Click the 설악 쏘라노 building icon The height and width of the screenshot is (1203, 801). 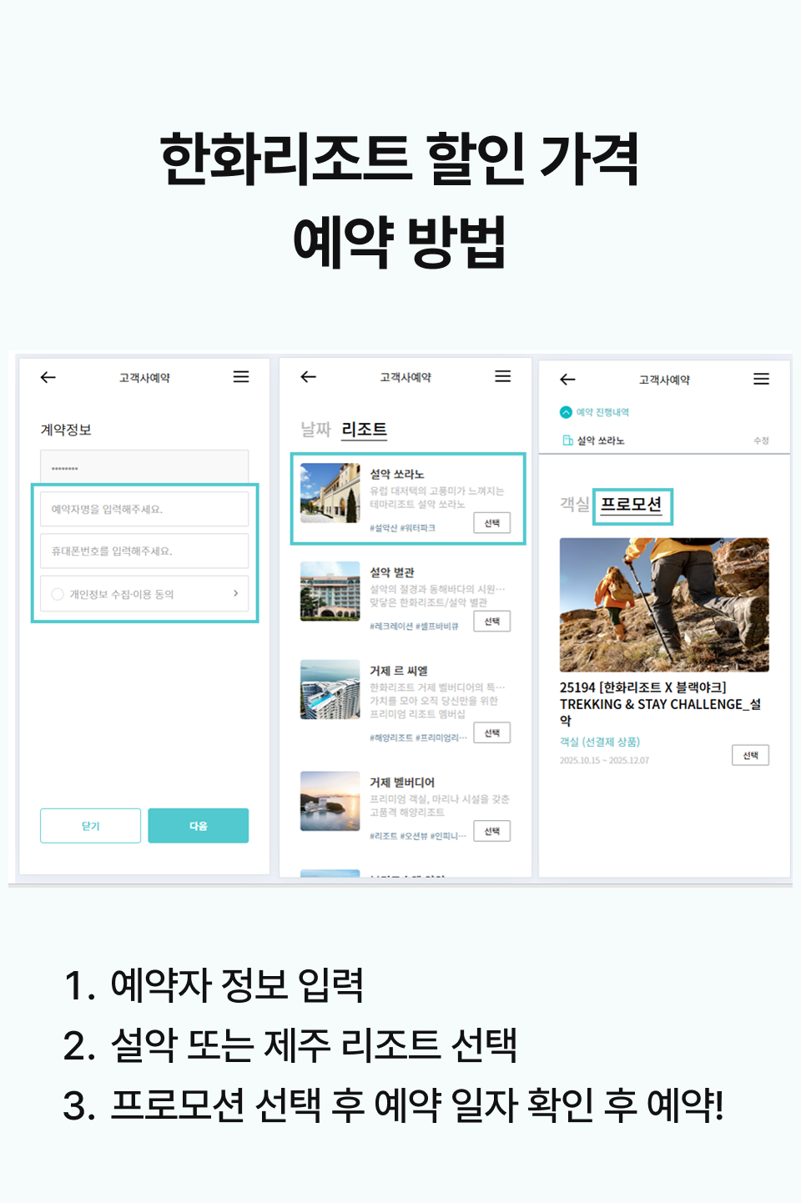[568, 440]
